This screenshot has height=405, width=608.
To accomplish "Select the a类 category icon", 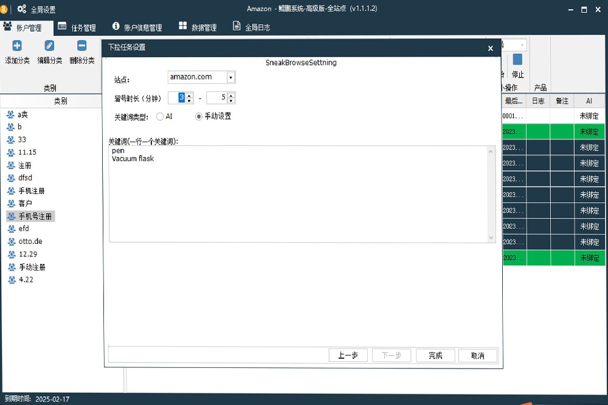I will tap(11, 114).
